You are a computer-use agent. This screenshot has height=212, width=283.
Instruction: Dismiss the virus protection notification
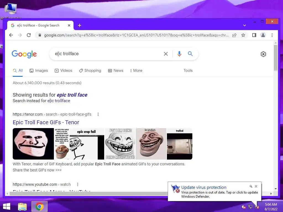click(256, 186)
